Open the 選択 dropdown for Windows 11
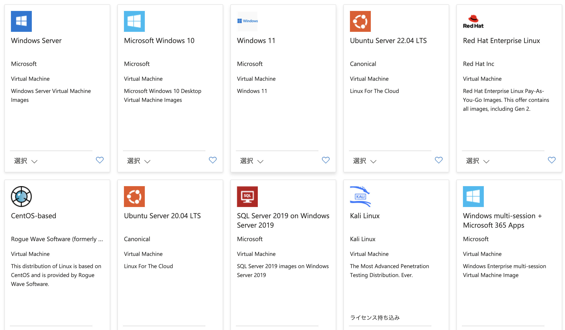Viewport: 565px width, 330px height. (x=252, y=161)
